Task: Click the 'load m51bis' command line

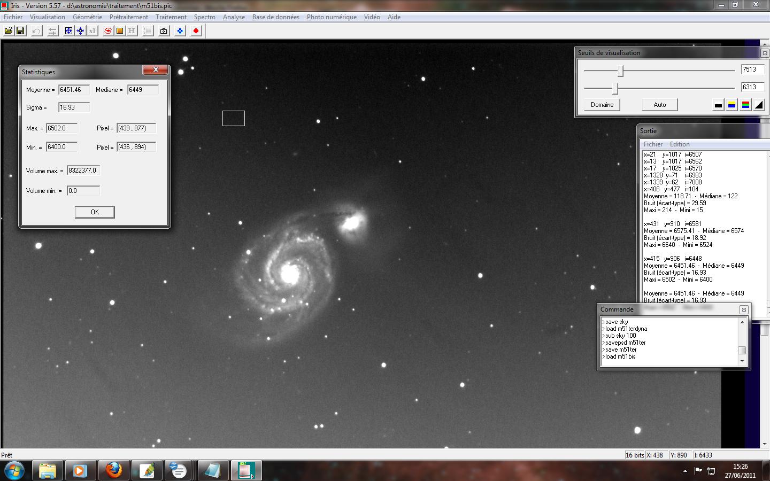Action: [x=619, y=356]
